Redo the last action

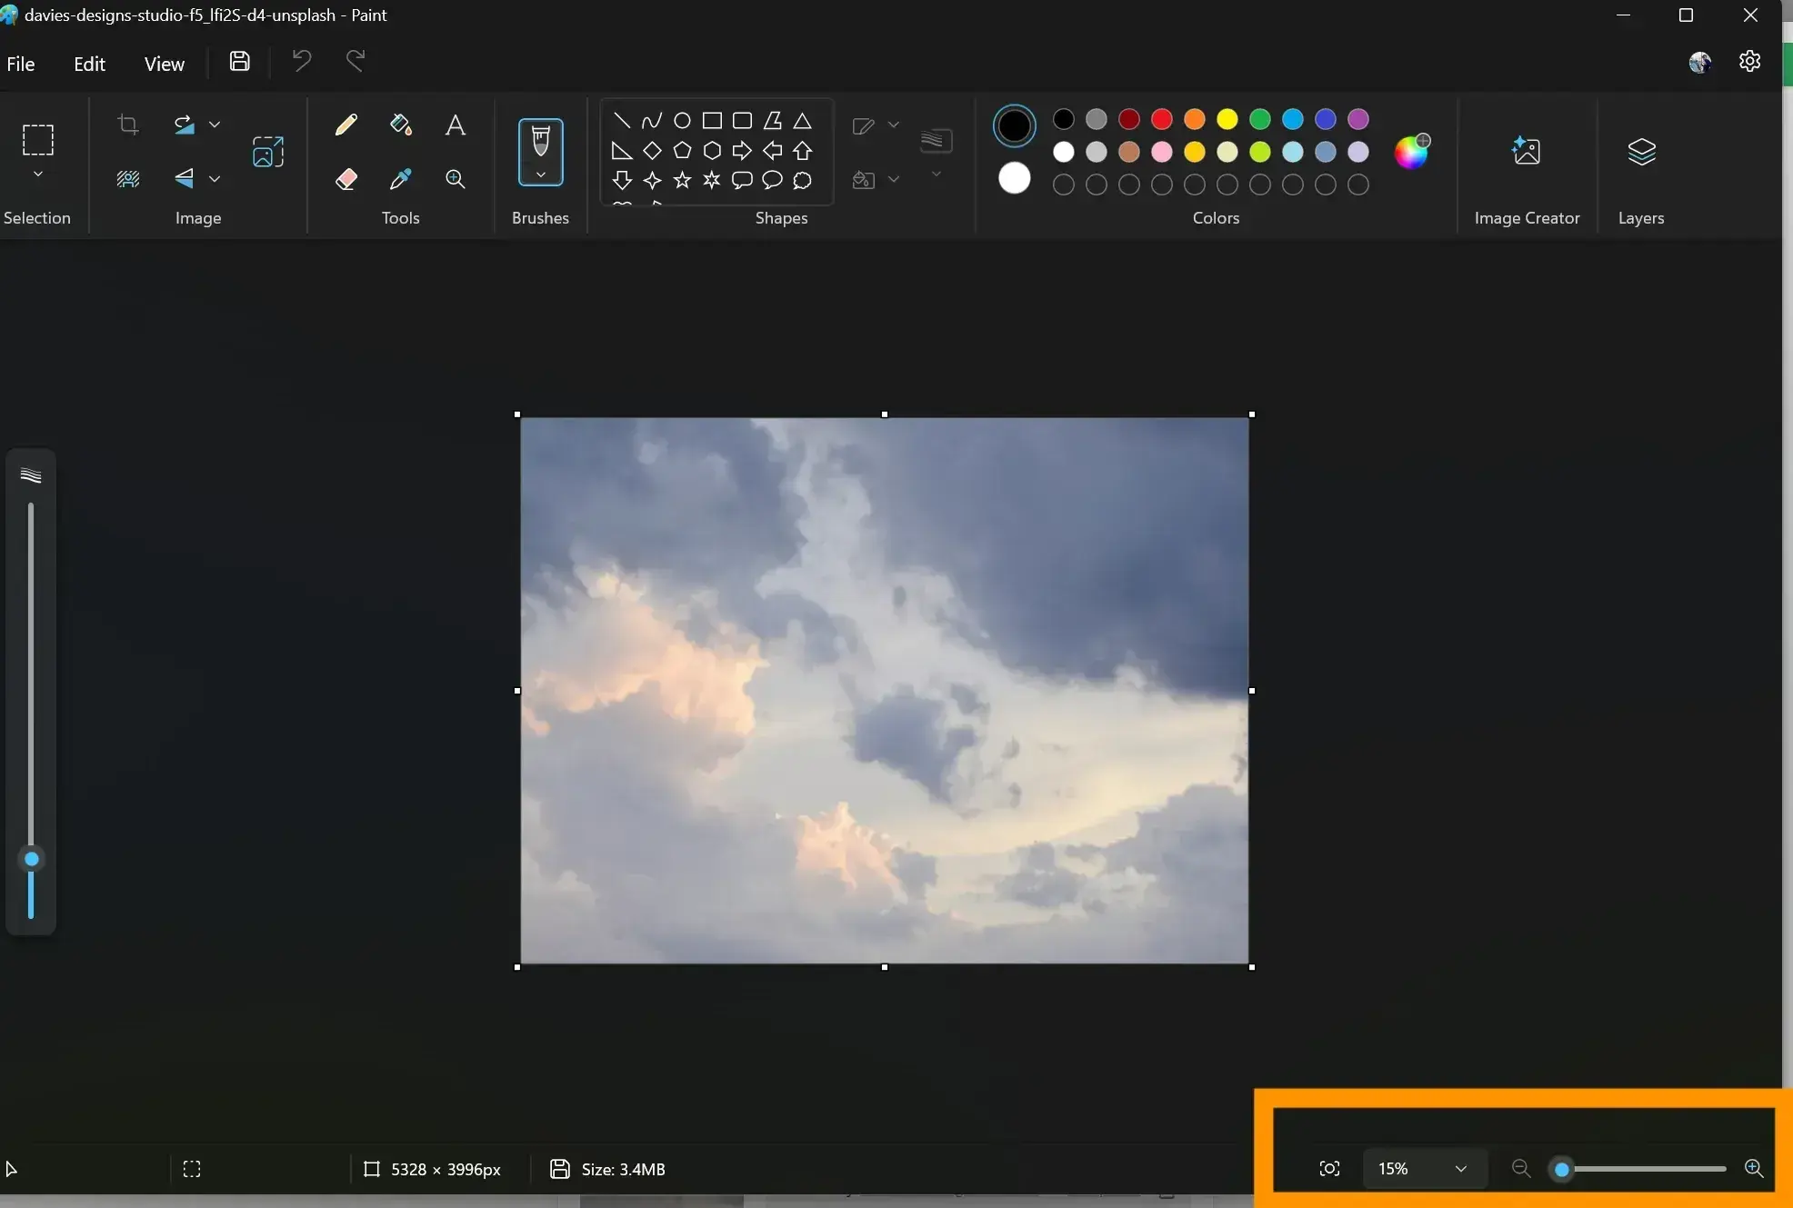[355, 60]
